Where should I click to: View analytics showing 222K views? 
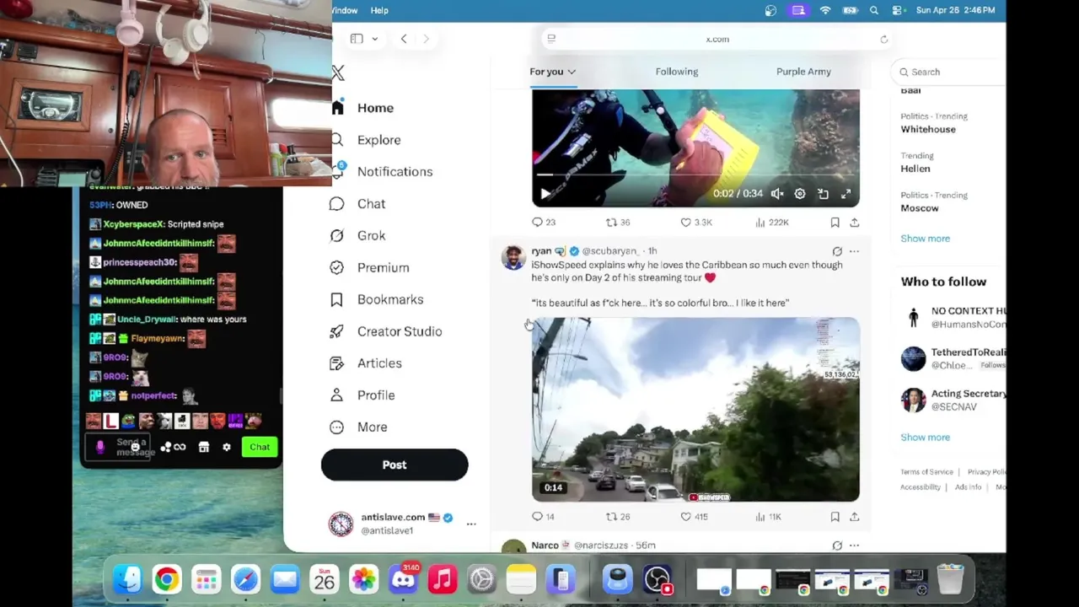[x=771, y=223]
